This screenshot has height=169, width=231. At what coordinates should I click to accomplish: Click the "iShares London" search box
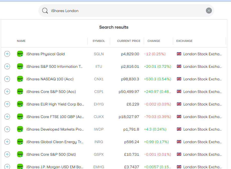click(126, 11)
